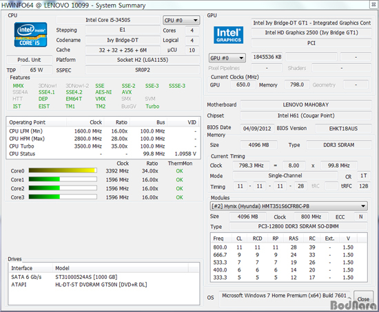Viewport: 379px width, 312px height.
Task: Click the Turbo feature label
Action: pyautogui.click(x=152, y=107)
